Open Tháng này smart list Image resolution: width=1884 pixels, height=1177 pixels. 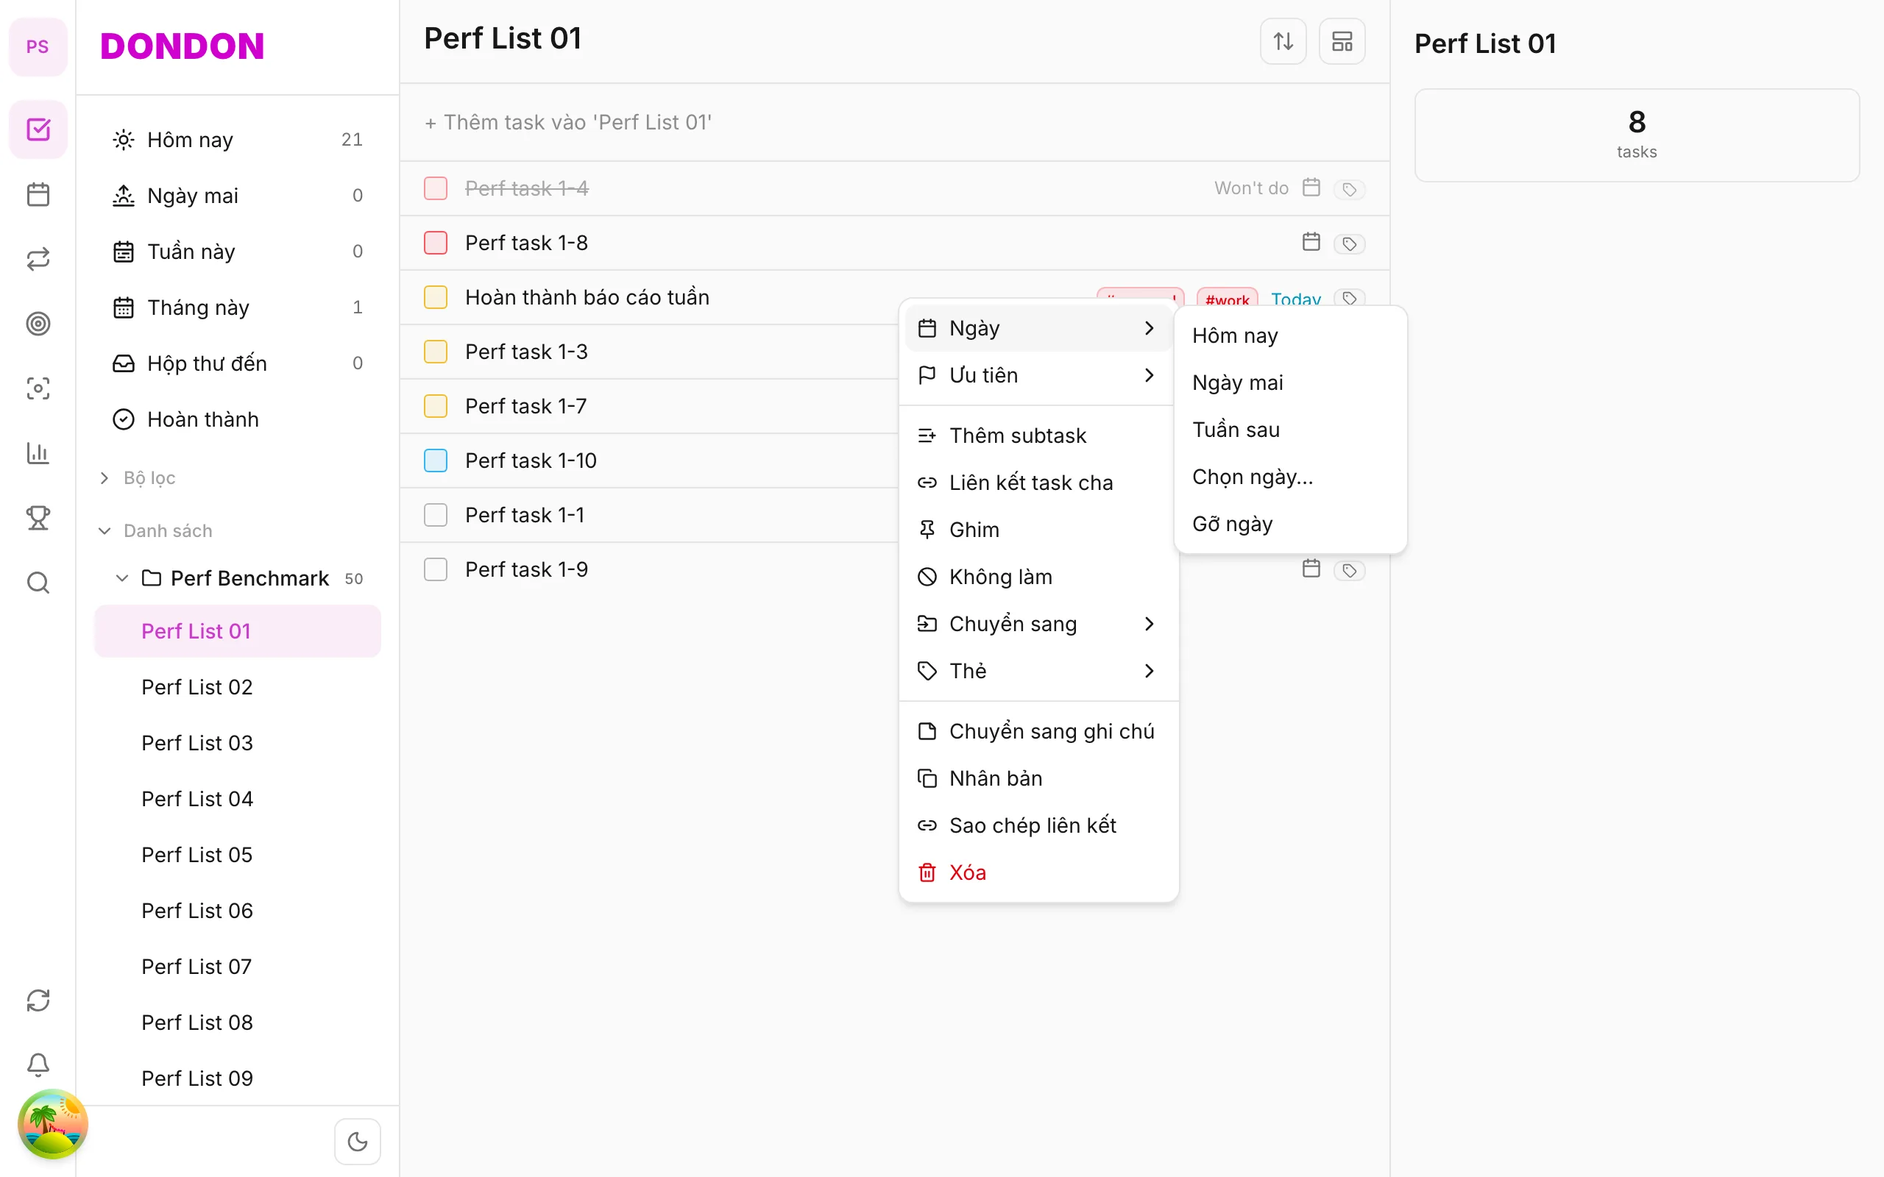point(238,307)
